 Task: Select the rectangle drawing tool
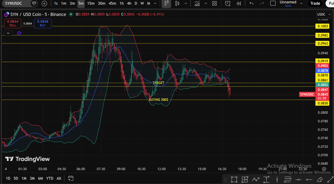(234, 180)
